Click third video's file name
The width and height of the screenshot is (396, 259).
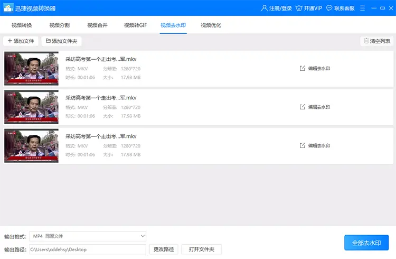click(101, 136)
